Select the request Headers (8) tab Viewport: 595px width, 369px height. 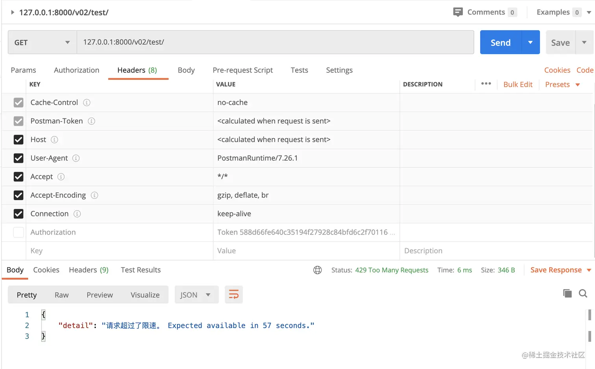coord(137,70)
